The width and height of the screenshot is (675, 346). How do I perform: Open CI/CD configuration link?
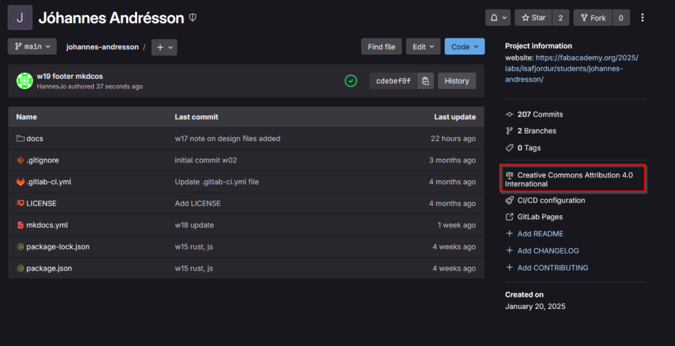551,200
